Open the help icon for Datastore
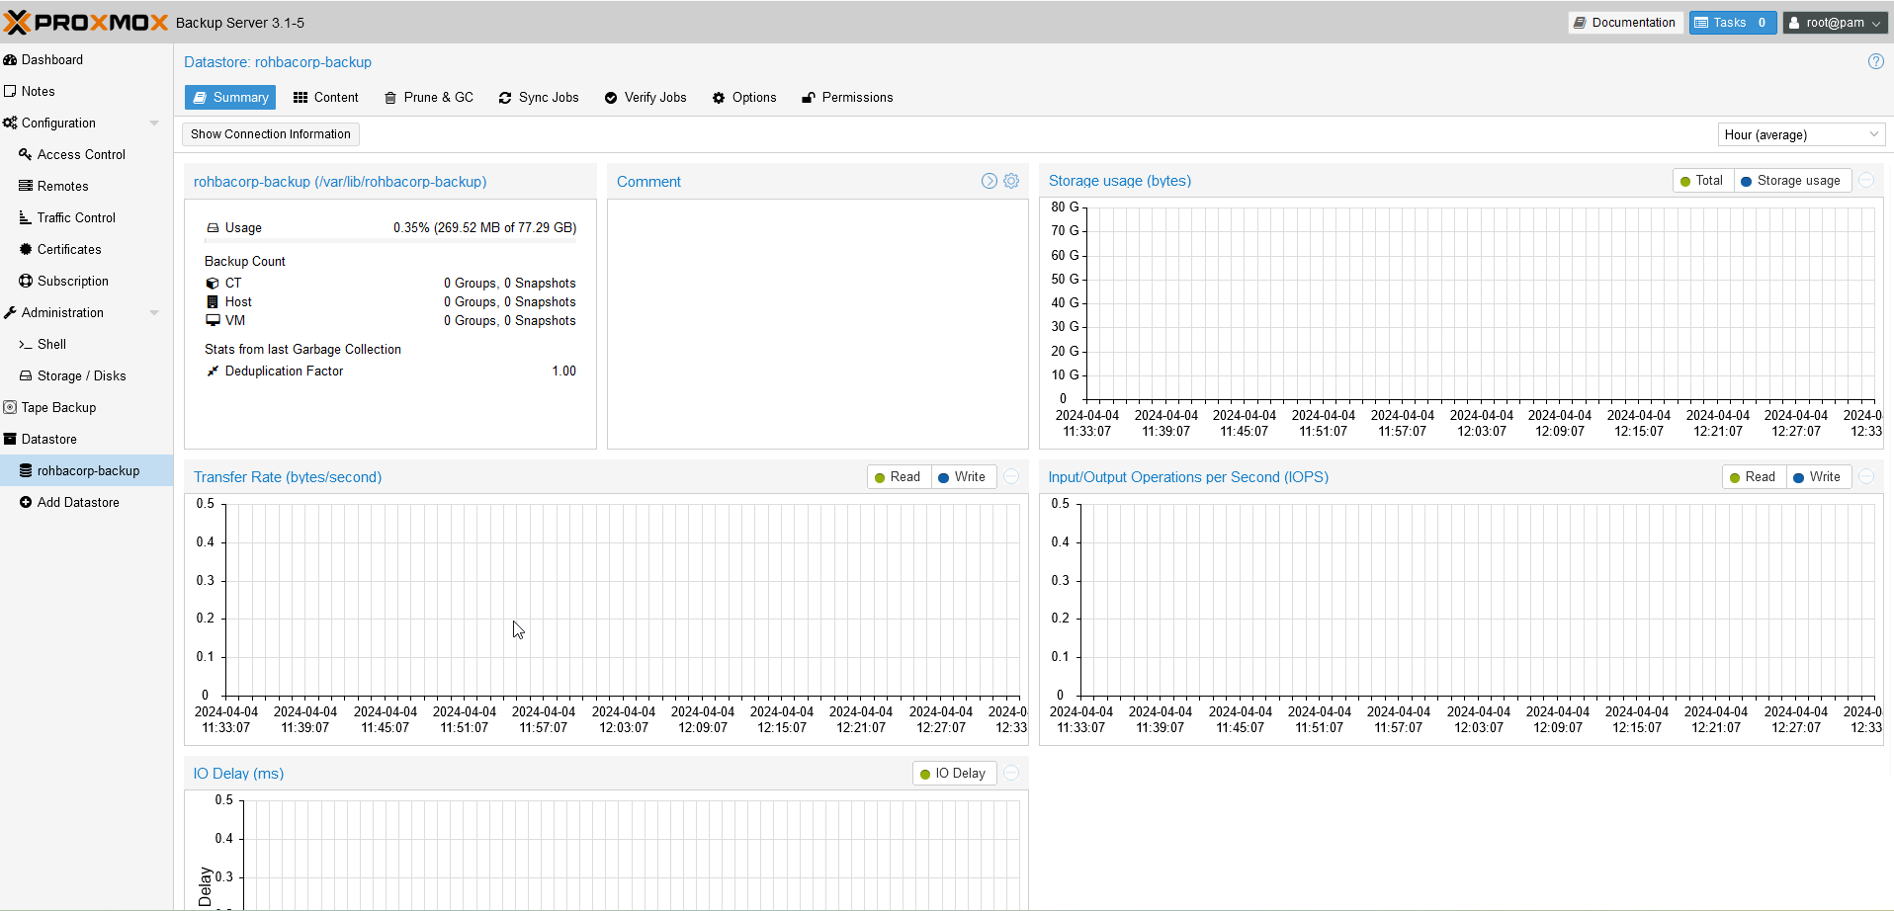The image size is (1894, 911). [1875, 61]
